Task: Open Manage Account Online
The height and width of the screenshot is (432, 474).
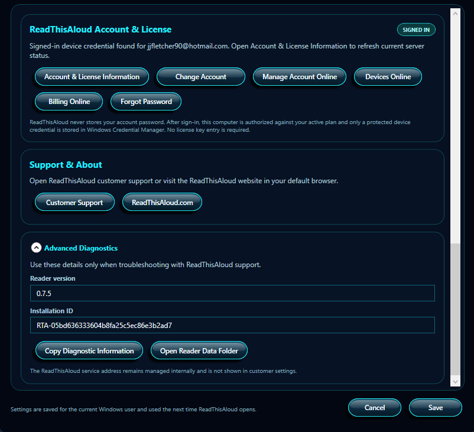Action: (x=300, y=77)
